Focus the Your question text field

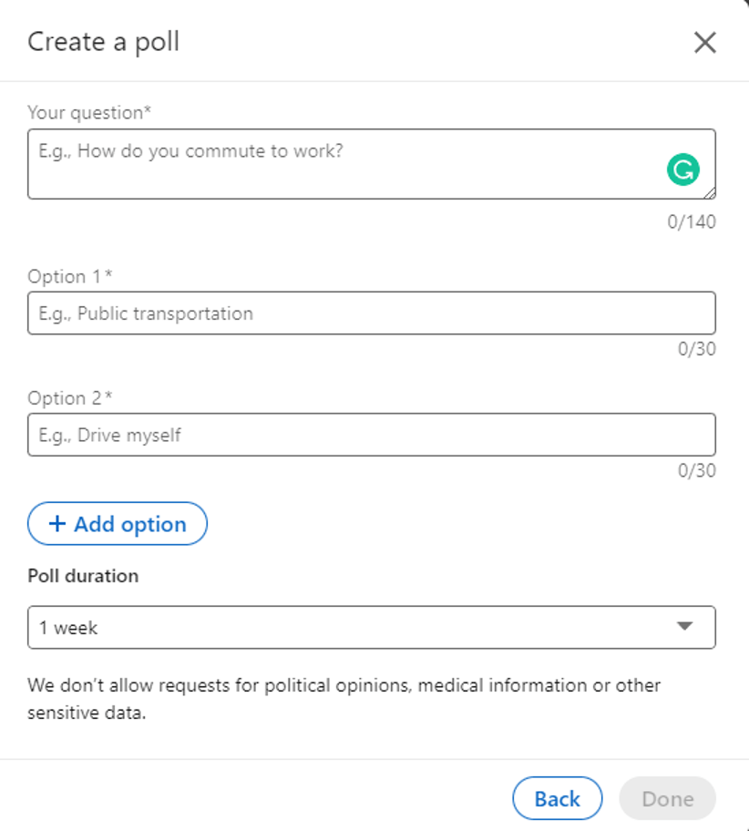pyautogui.click(x=364, y=163)
